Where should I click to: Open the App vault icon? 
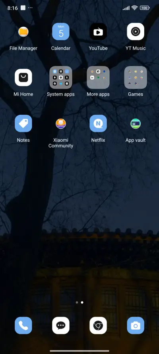136,123
